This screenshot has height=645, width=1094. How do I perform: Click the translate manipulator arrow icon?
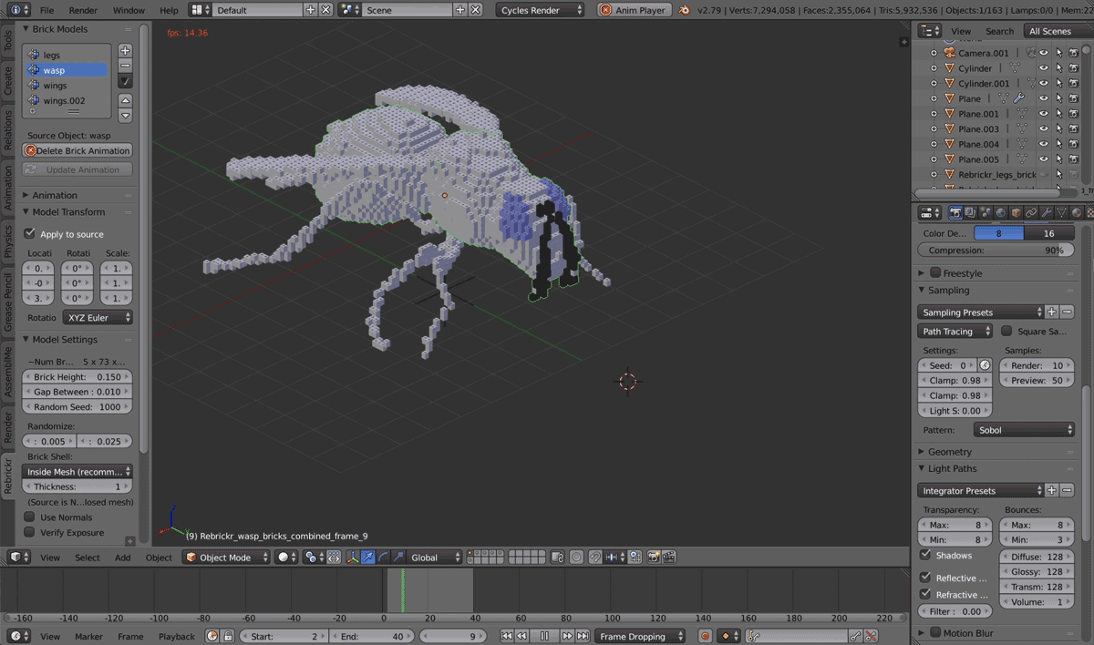367,558
